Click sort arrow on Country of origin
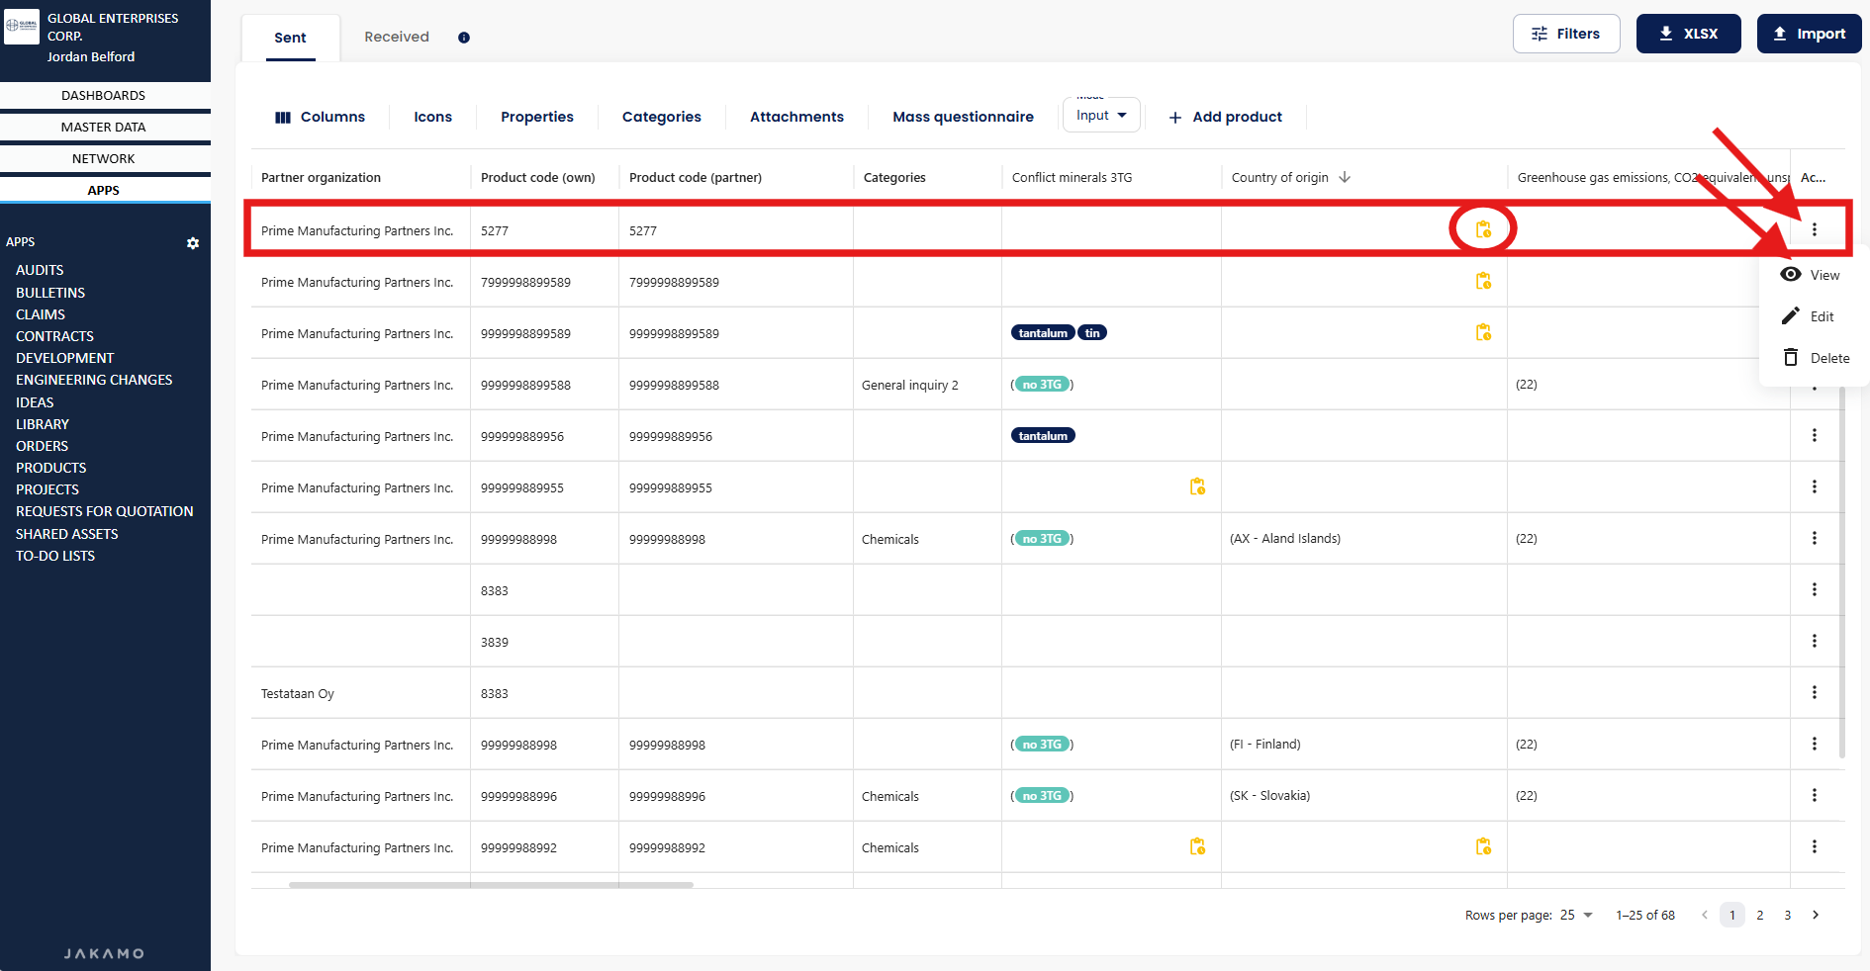The image size is (1870, 971). (x=1345, y=178)
